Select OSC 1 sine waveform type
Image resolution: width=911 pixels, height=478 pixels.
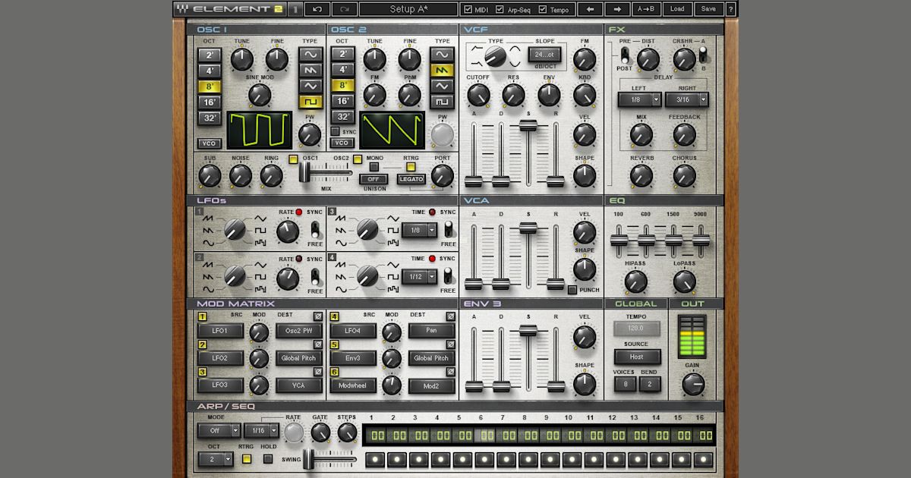coord(311,55)
